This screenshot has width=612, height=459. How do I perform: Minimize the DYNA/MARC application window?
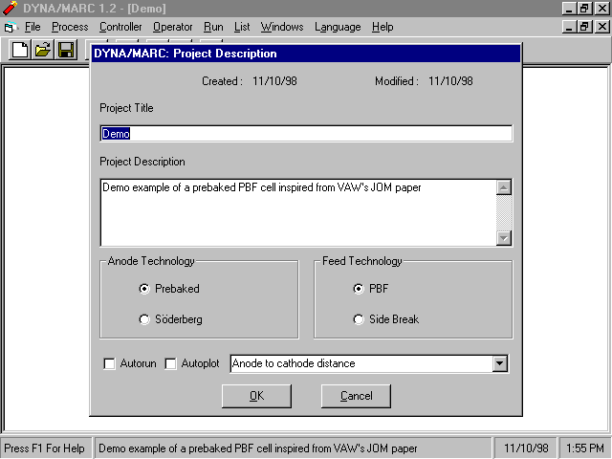[570, 9]
